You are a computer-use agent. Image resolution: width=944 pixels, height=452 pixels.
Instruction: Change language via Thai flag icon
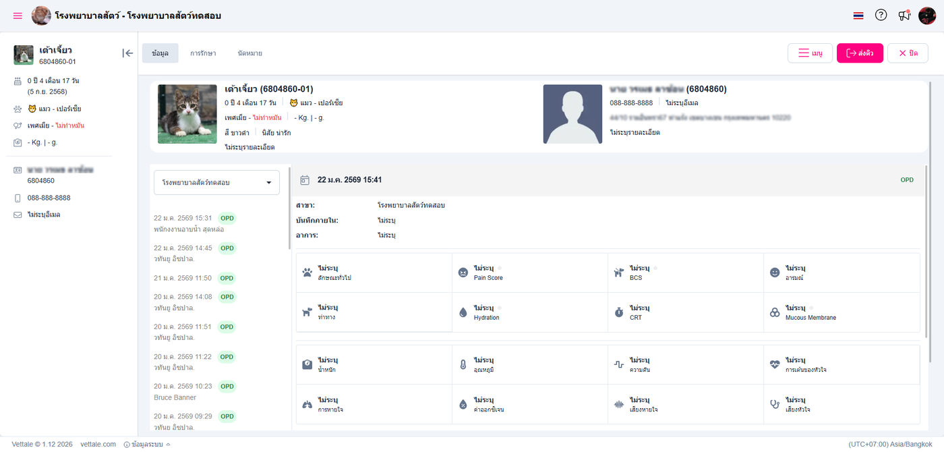(x=858, y=16)
